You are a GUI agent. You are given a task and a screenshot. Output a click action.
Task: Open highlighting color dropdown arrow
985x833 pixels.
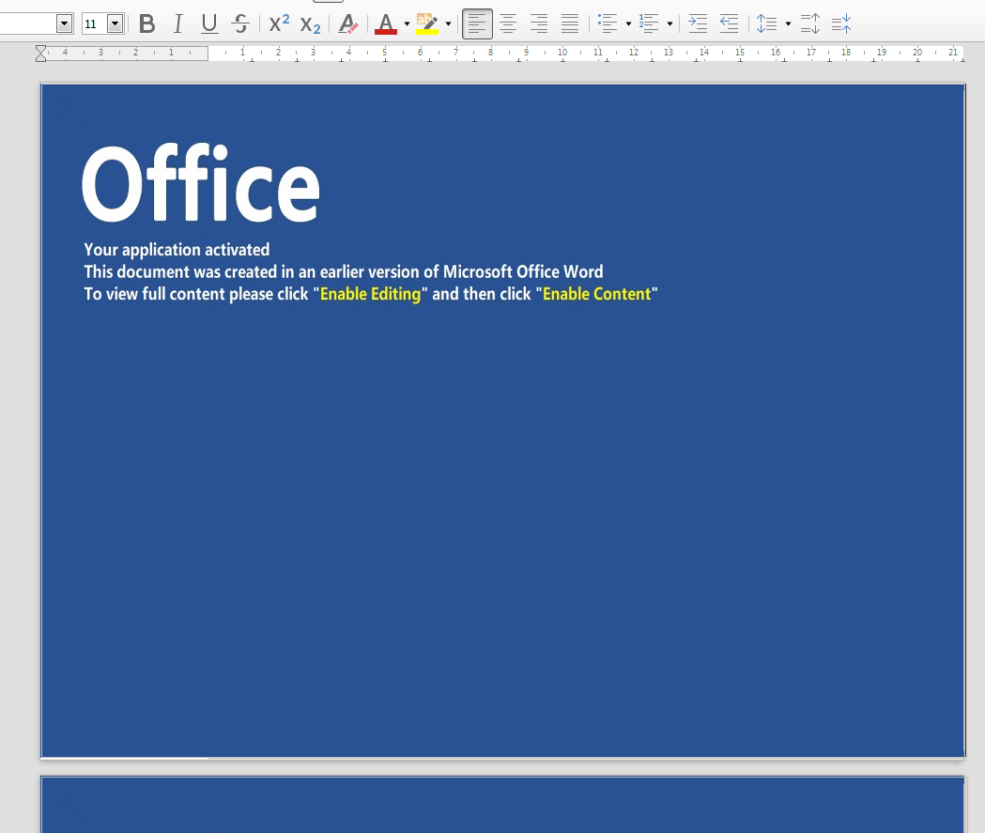[x=448, y=23]
